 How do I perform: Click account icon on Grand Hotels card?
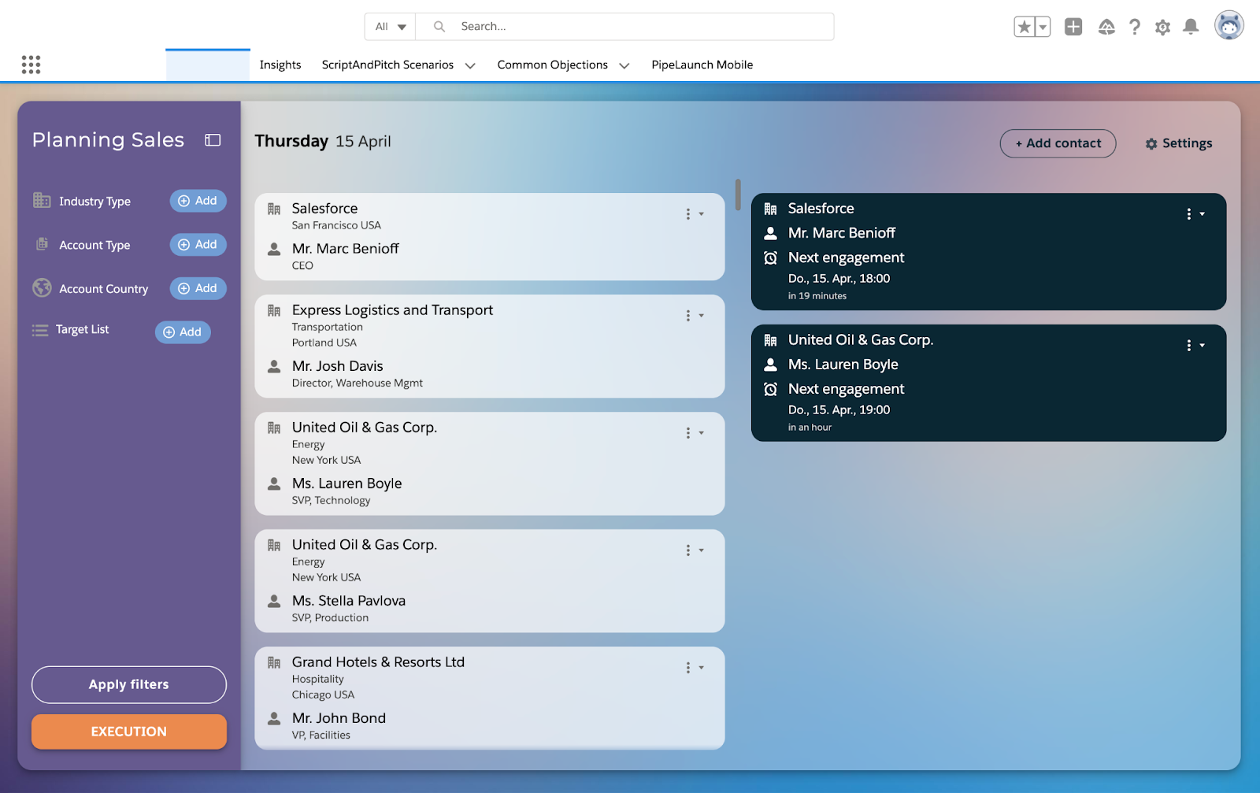tap(274, 662)
